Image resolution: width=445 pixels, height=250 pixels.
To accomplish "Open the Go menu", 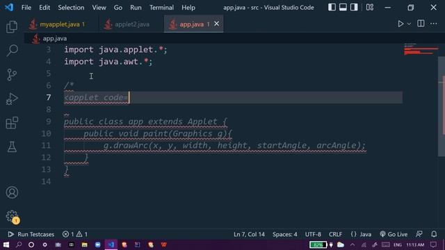I will coord(118,8).
